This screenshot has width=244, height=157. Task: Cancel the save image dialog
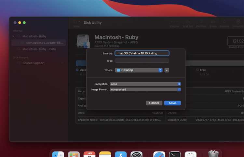pyautogui.click(x=154, y=103)
